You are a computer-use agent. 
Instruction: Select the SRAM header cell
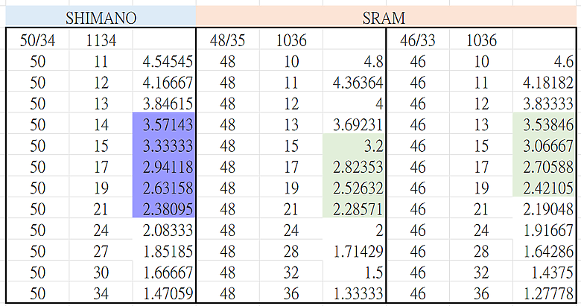[386, 17]
